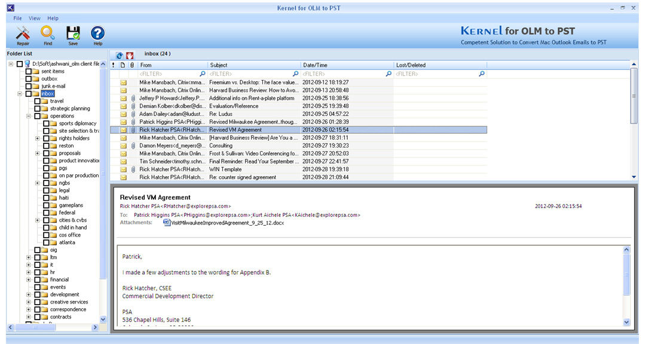The width and height of the screenshot is (646, 344).
Task: Click the haiti folder icon
Action: pos(54,198)
